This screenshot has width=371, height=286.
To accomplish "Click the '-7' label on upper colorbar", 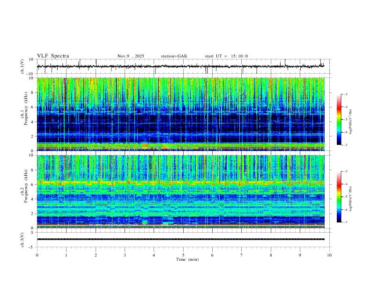I will pyautogui.click(x=345, y=145).
